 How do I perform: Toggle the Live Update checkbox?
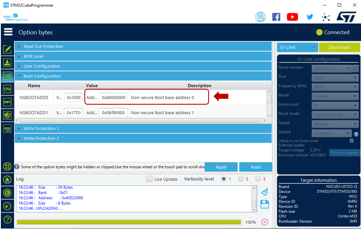click(x=149, y=179)
